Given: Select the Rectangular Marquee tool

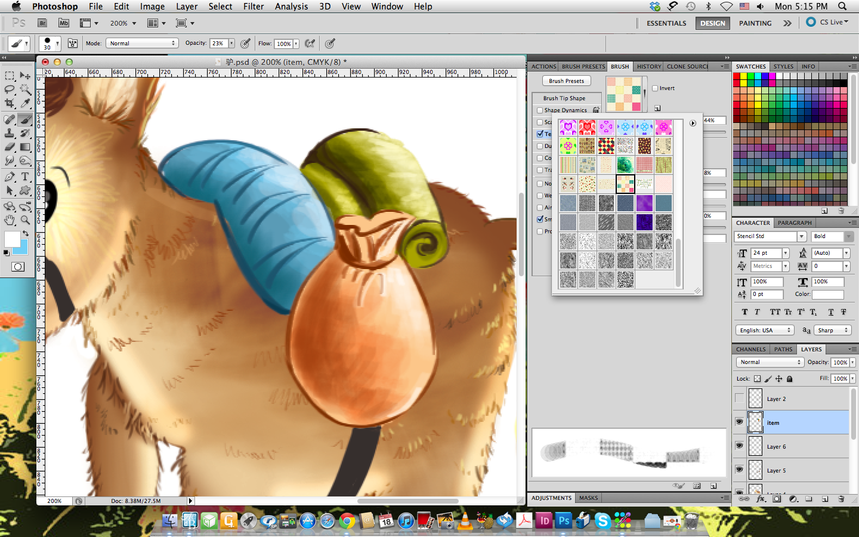Looking at the screenshot, I should click(x=10, y=76).
